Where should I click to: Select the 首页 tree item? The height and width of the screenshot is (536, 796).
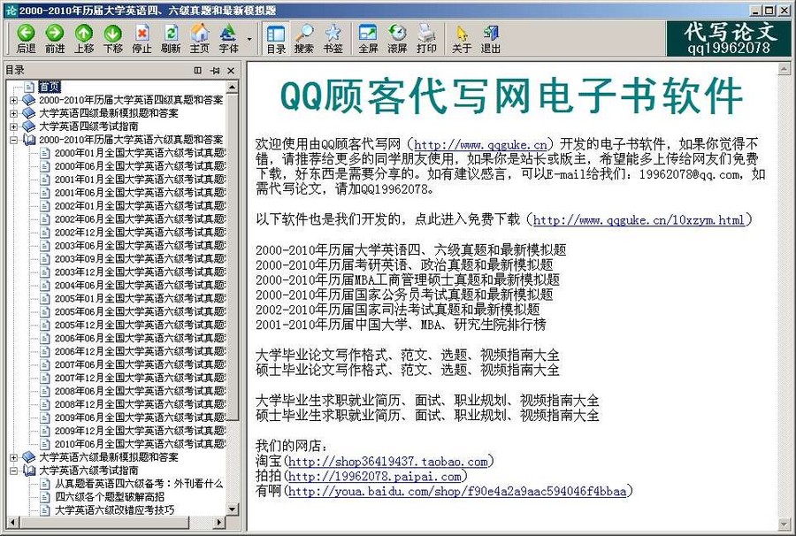tap(50, 87)
